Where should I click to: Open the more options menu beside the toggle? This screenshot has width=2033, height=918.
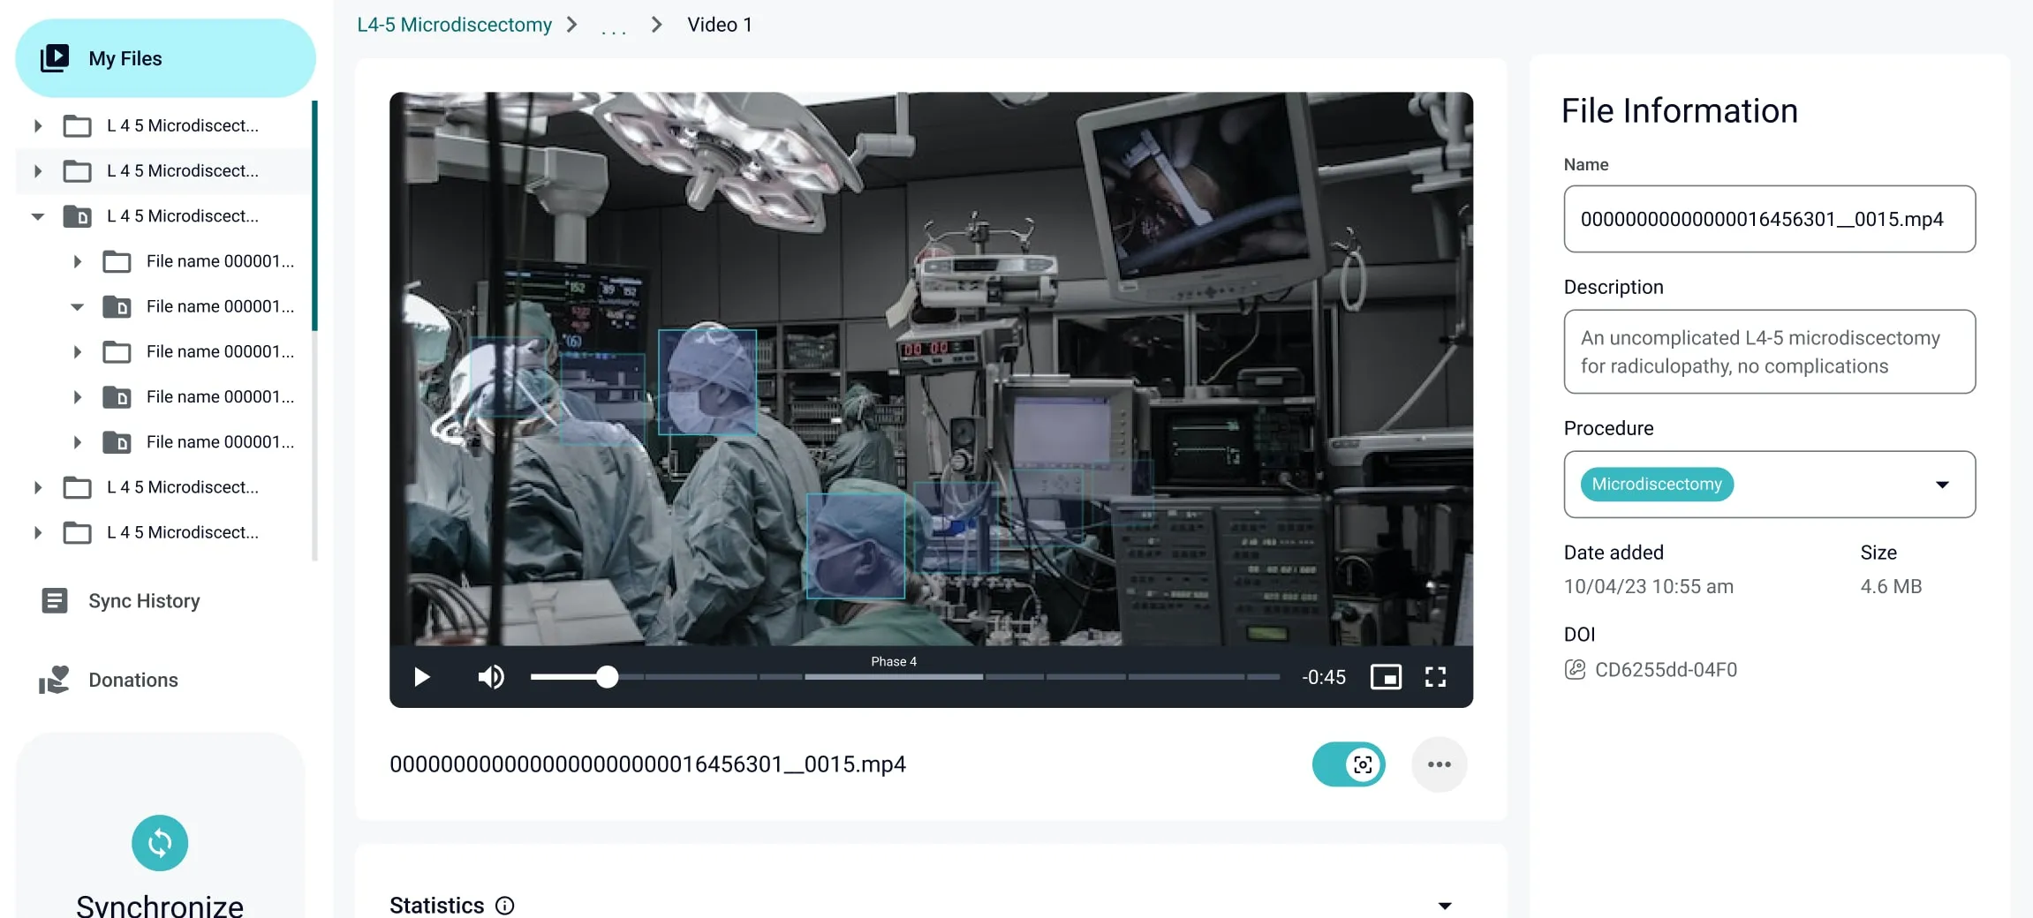[x=1440, y=764]
